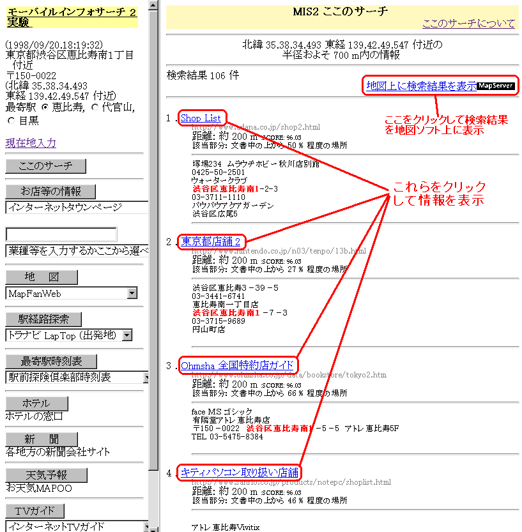Select the 目黒 station radio option

(x=11, y=120)
